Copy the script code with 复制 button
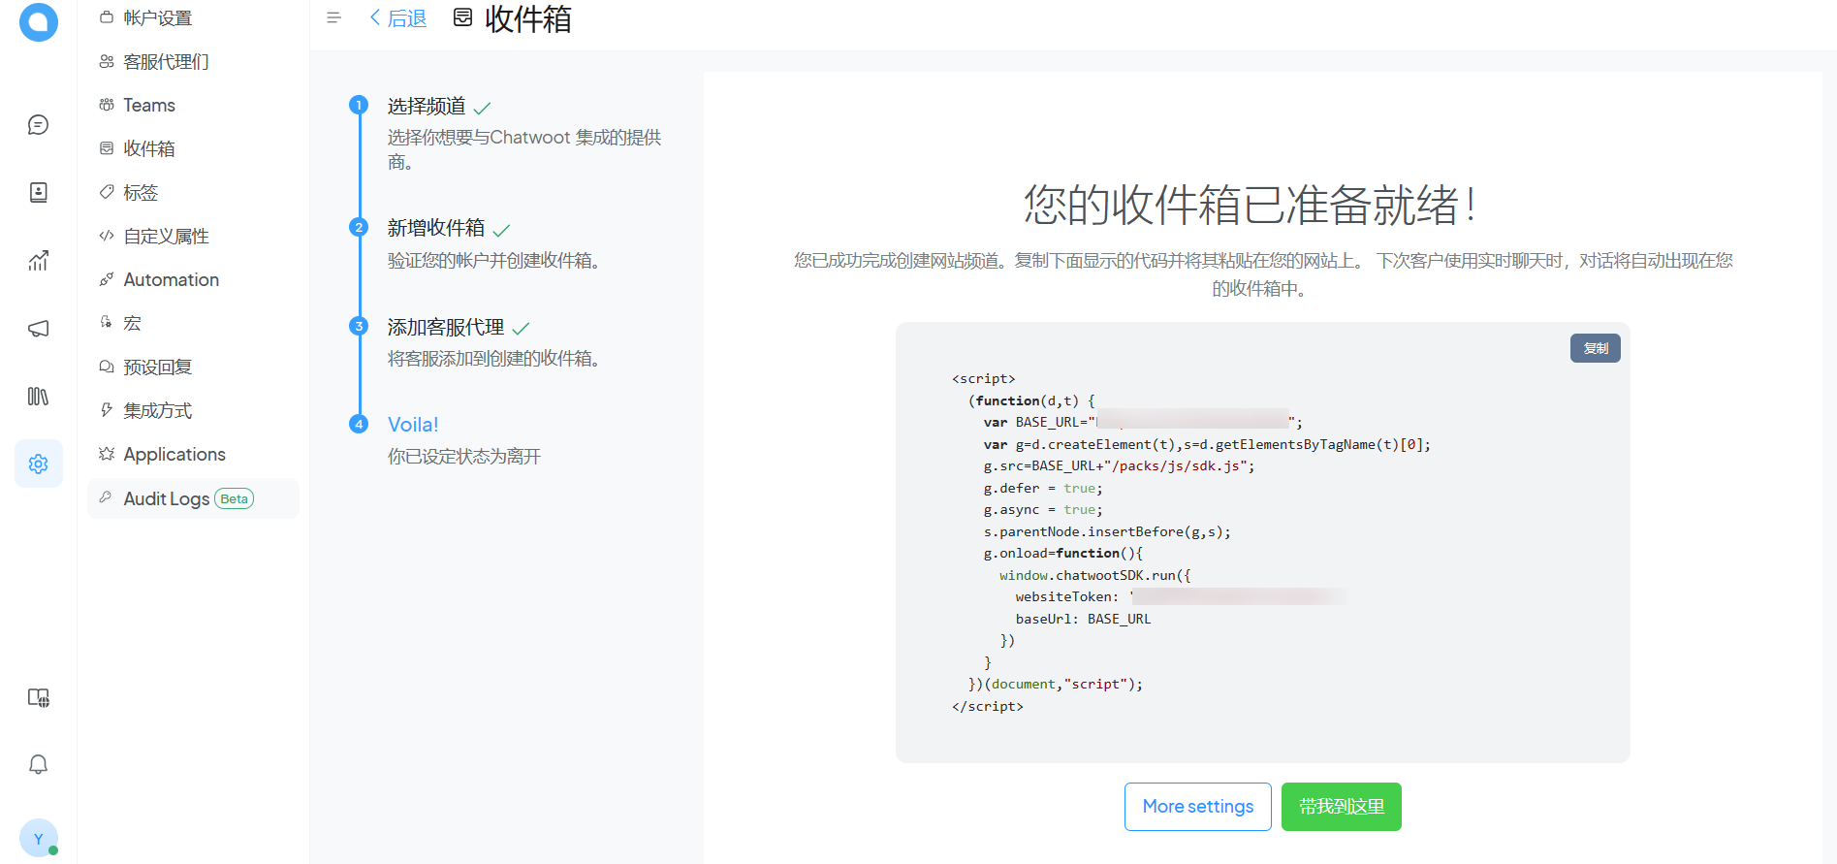This screenshot has width=1837, height=864. click(1595, 348)
